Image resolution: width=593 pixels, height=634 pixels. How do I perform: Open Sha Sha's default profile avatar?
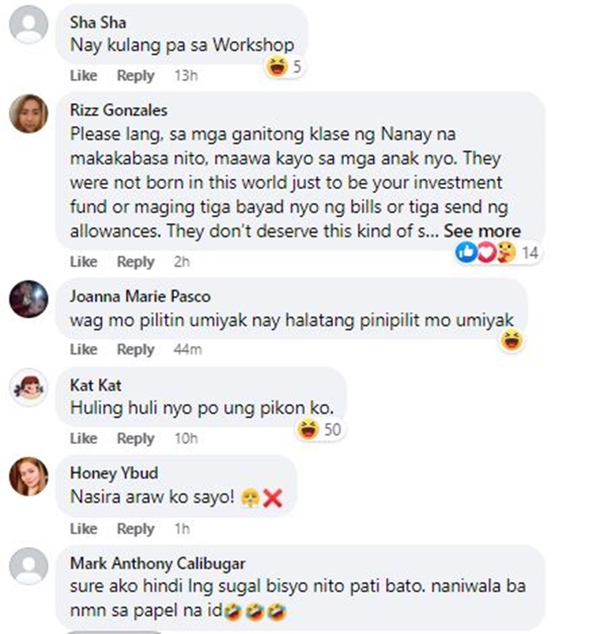click(28, 25)
